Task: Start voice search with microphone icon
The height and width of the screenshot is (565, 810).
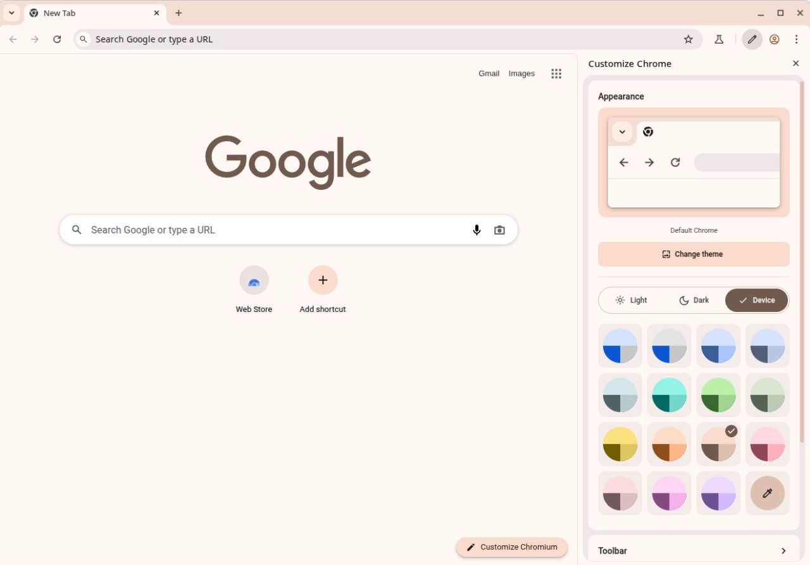Action: (477, 230)
